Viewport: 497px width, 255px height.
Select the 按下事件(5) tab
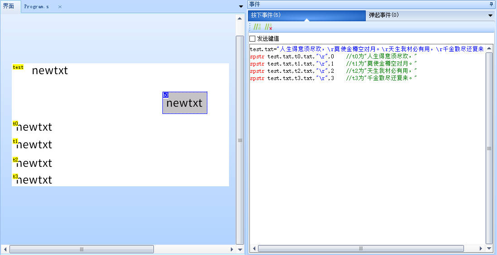click(x=266, y=15)
